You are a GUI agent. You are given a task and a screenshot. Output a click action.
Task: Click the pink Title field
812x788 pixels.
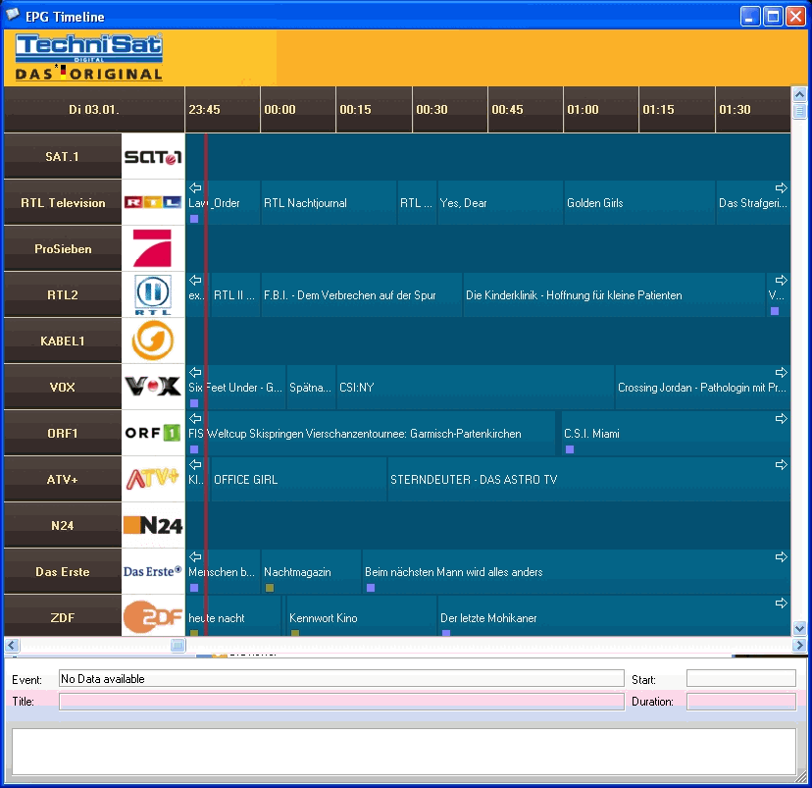coord(341,702)
